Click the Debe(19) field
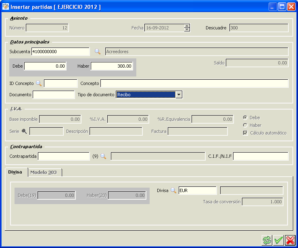The height and width of the screenshot is (248, 298). coord(56,195)
